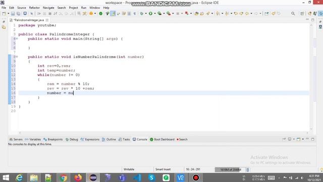The width and height of the screenshot is (323, 182).
Task: Open the Search menu
Action: pos(62,8)
